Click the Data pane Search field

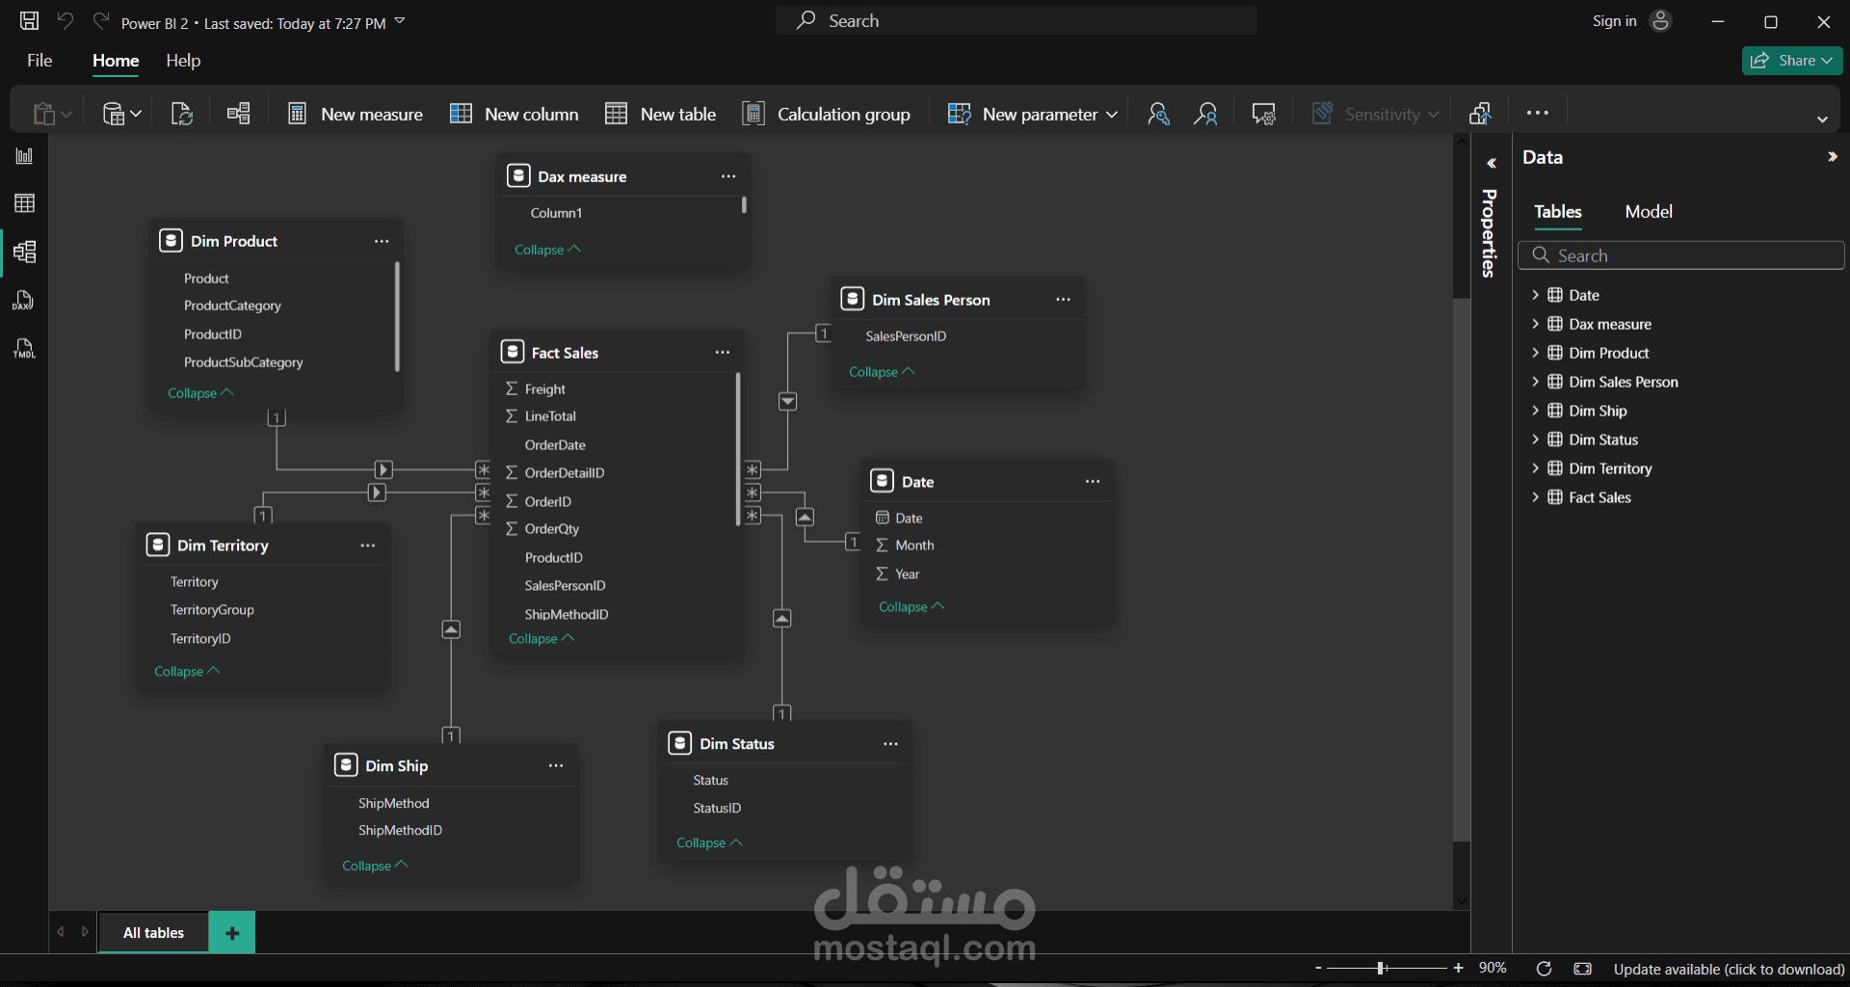click(1680, 255)
